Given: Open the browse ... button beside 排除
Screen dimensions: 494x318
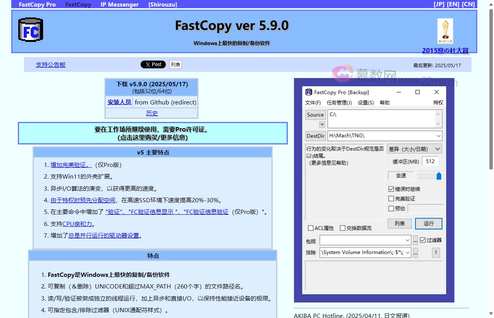Looking at the screenshot, I should (x=416, y=252).
